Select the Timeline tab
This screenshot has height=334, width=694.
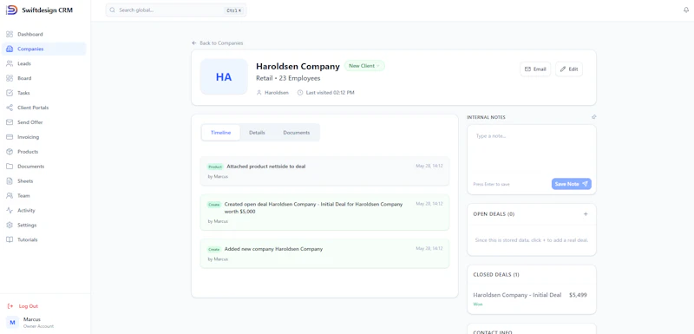(220, 133)
